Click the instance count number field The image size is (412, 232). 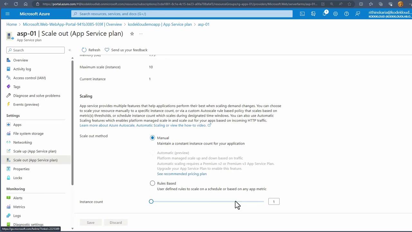point(274,202)
